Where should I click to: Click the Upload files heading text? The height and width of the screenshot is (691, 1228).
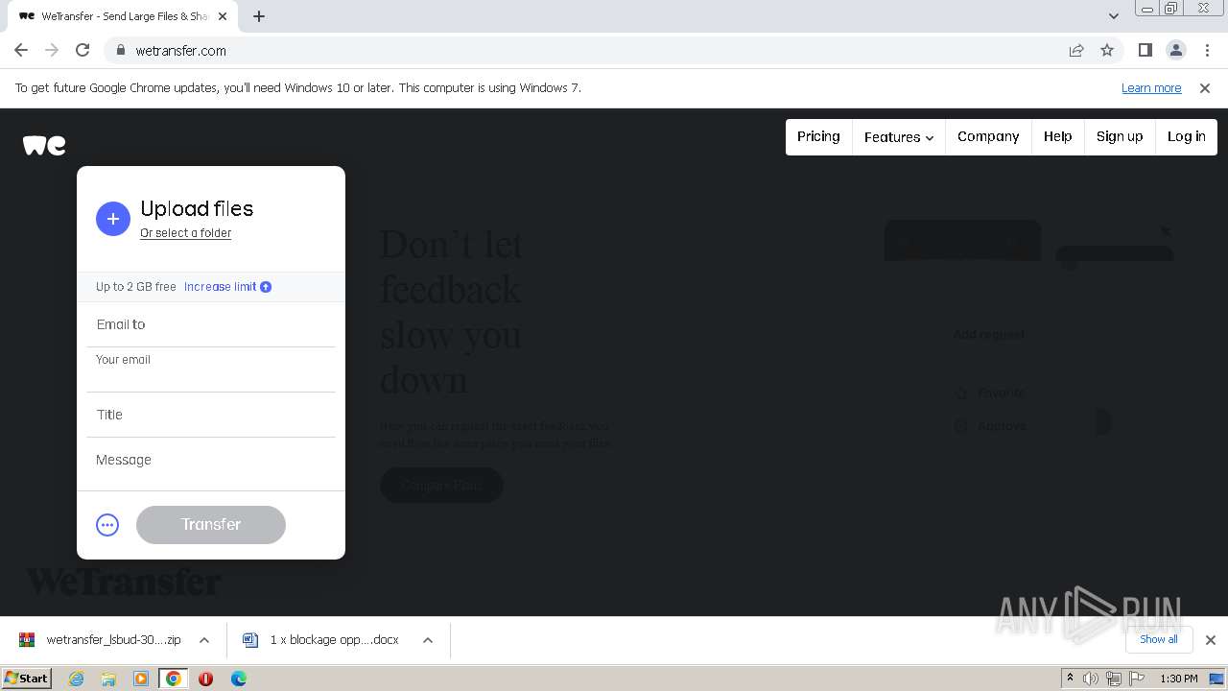pos(197,208)
